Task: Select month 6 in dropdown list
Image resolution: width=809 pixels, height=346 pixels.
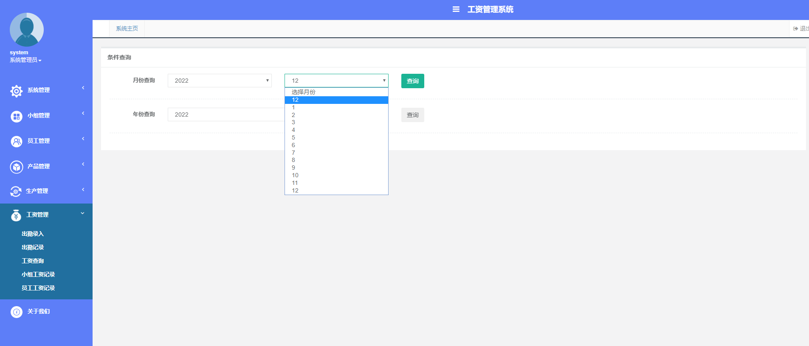Action: (x=336, y=145)
